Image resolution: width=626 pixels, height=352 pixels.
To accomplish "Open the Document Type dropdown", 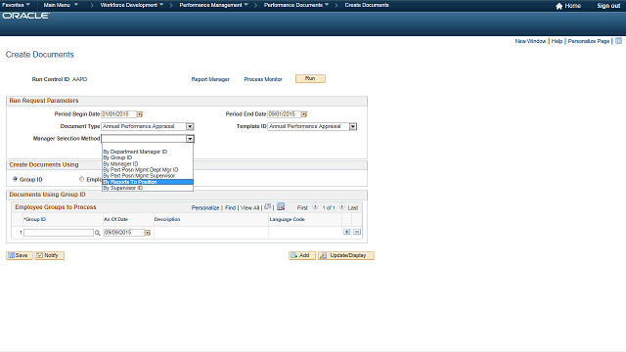I will coord(190,126).
